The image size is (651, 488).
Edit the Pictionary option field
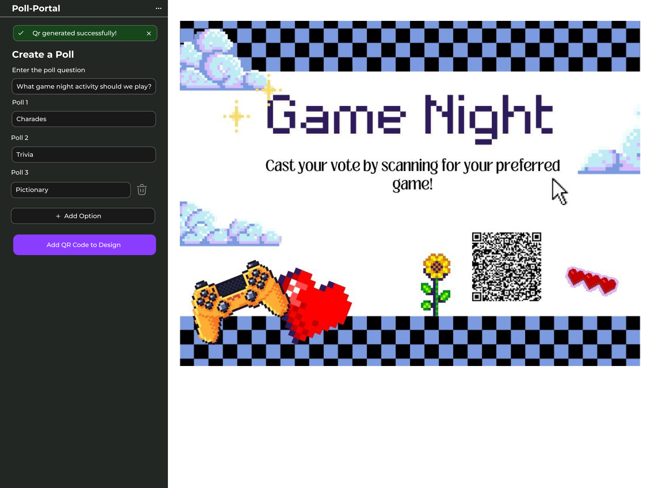(71, 190)
